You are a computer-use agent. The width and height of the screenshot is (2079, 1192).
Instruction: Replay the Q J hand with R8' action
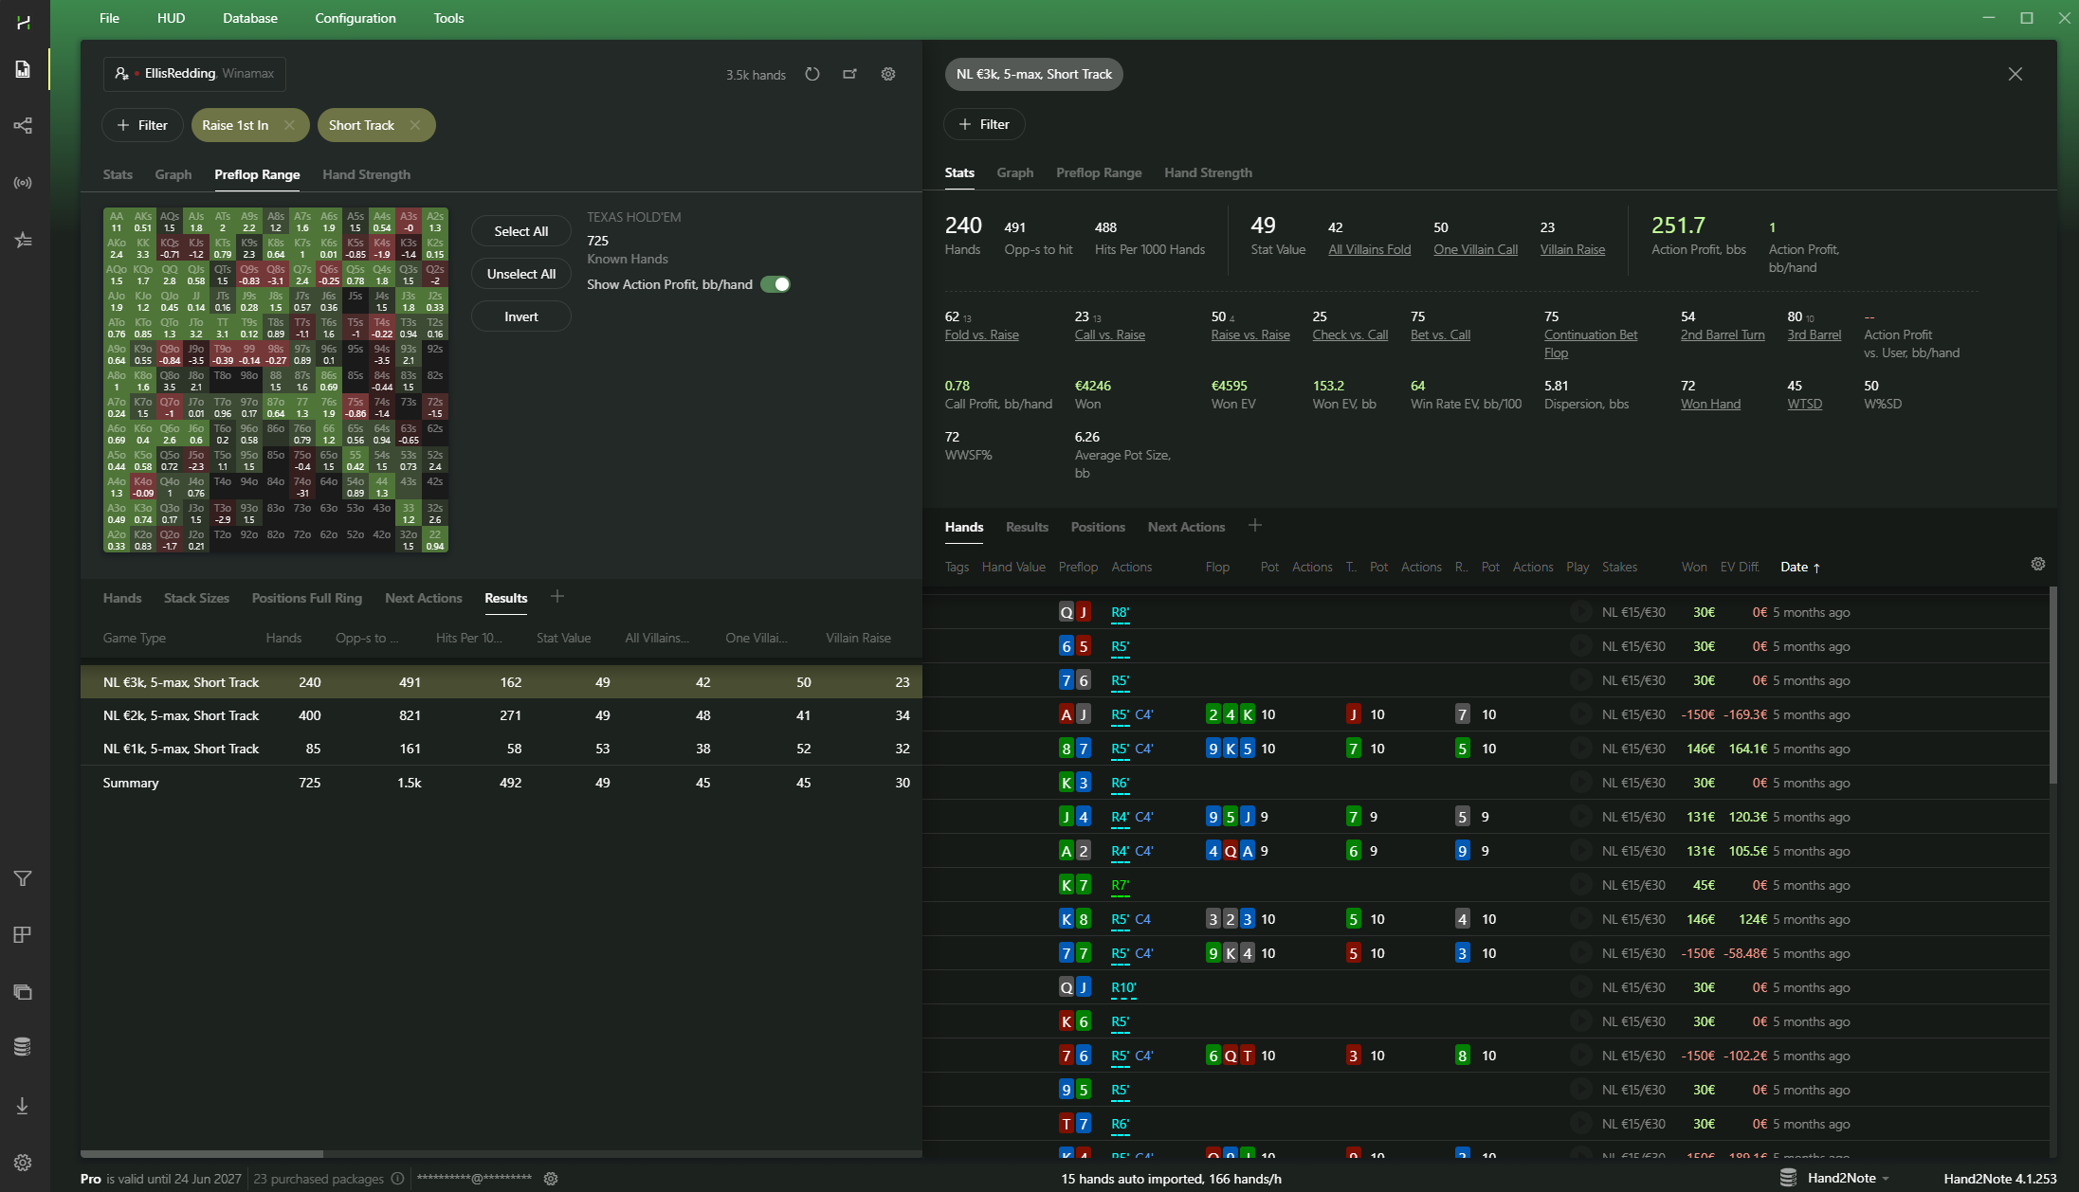[x=1580, y=612]
